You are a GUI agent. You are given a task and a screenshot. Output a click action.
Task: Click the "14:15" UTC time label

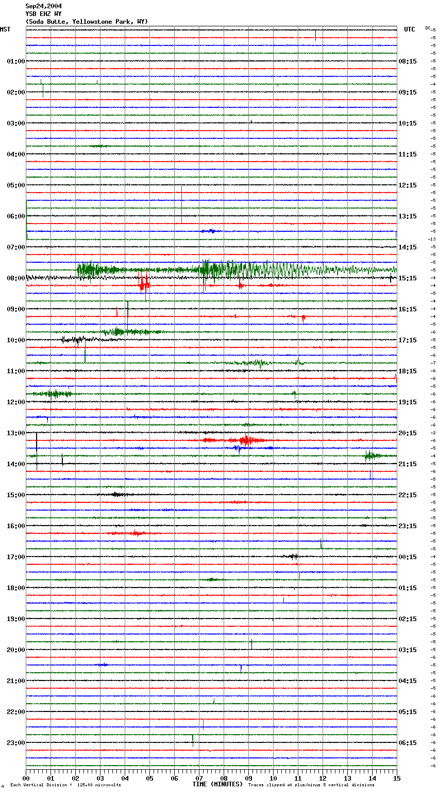point(408,247)
